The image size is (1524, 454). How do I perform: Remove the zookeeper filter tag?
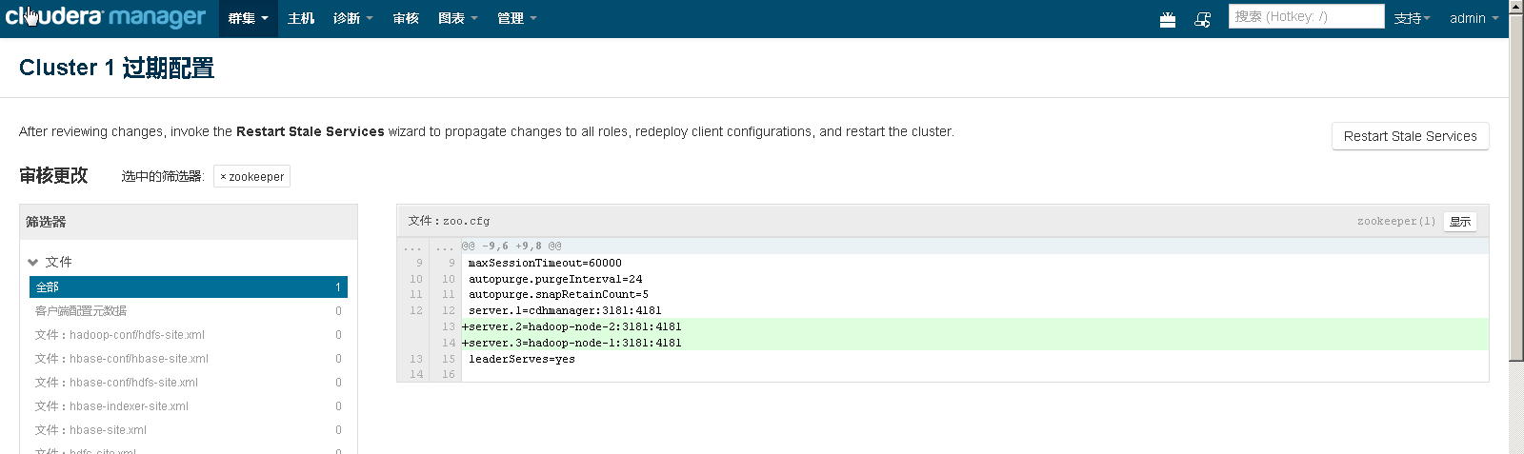click(223, 177)
